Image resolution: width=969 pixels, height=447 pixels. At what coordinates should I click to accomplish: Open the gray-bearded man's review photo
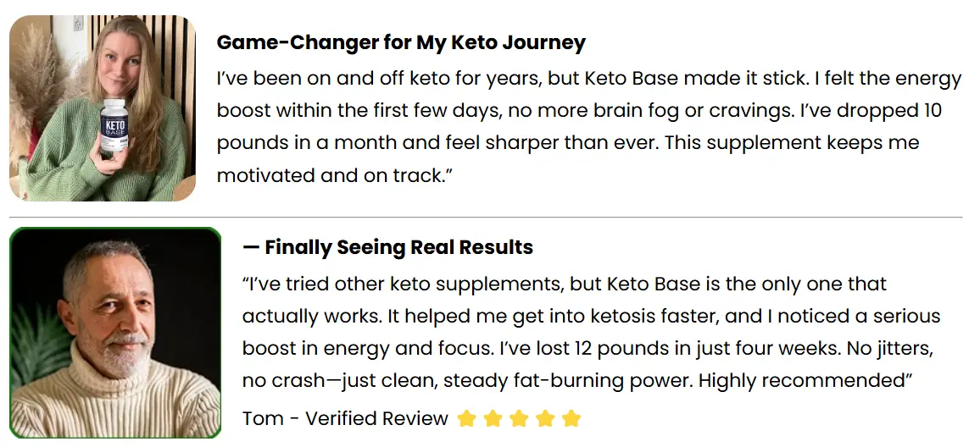click(115, 333)
